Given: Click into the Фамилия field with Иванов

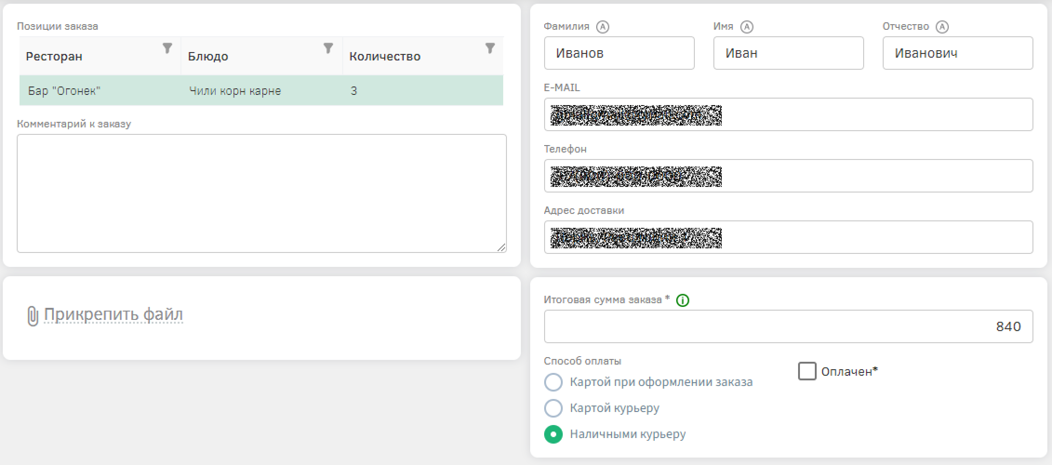Looking at the screenshot, I should tap(619, 53).
